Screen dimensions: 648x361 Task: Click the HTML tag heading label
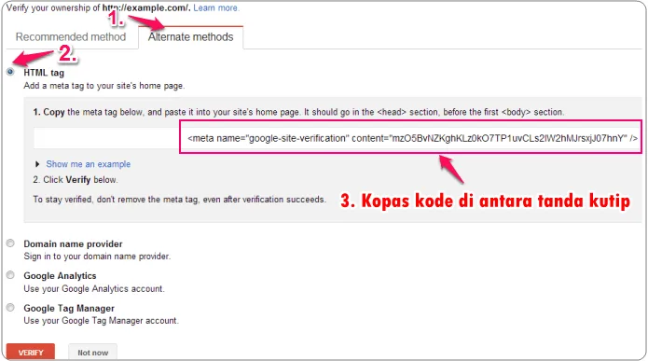click(44, 73)
